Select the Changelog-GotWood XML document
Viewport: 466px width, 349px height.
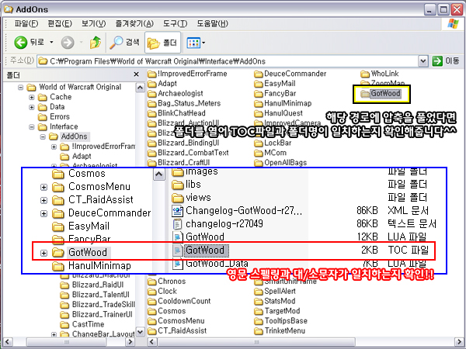(x=239, y=209)
